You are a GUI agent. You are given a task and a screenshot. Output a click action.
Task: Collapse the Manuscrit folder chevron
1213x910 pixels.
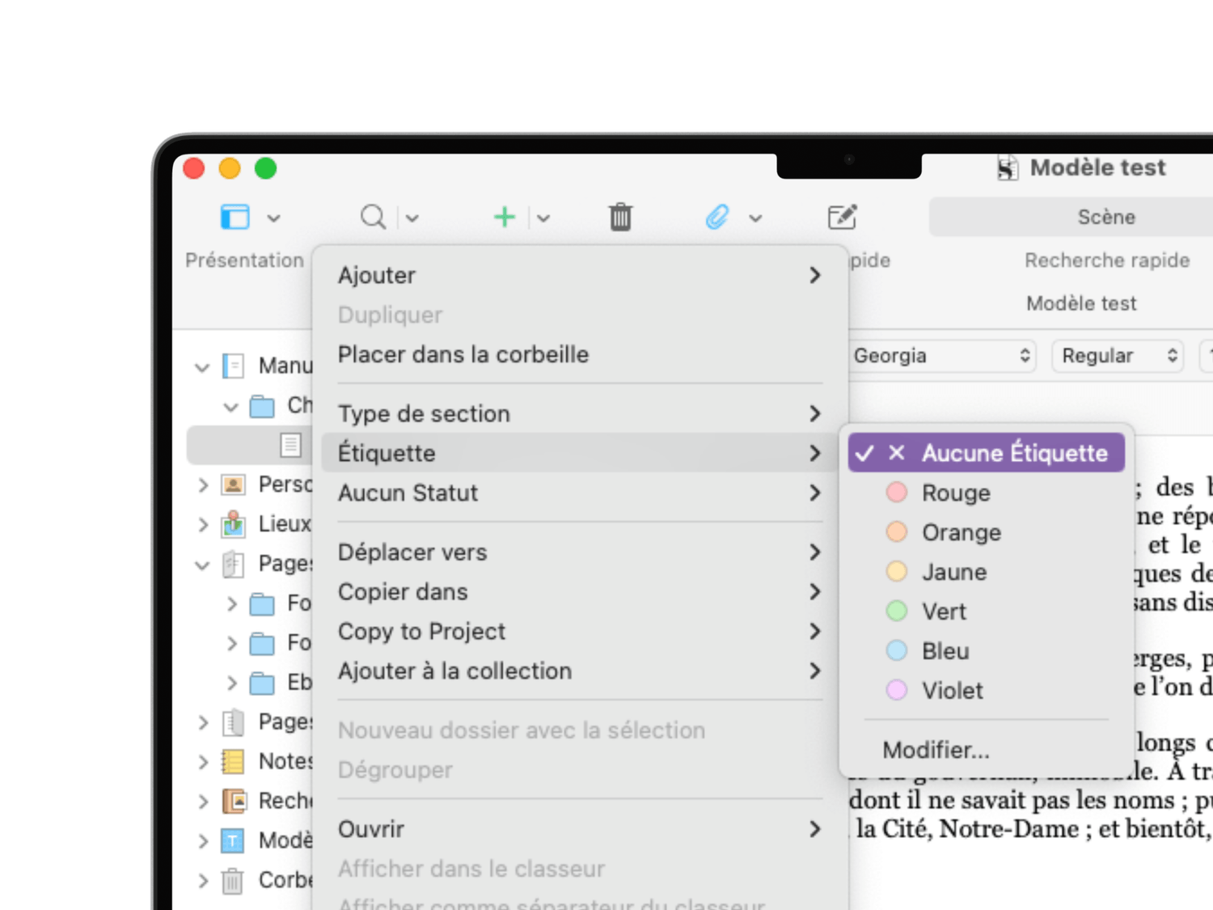pyautogui.click(x=202, y=367)
